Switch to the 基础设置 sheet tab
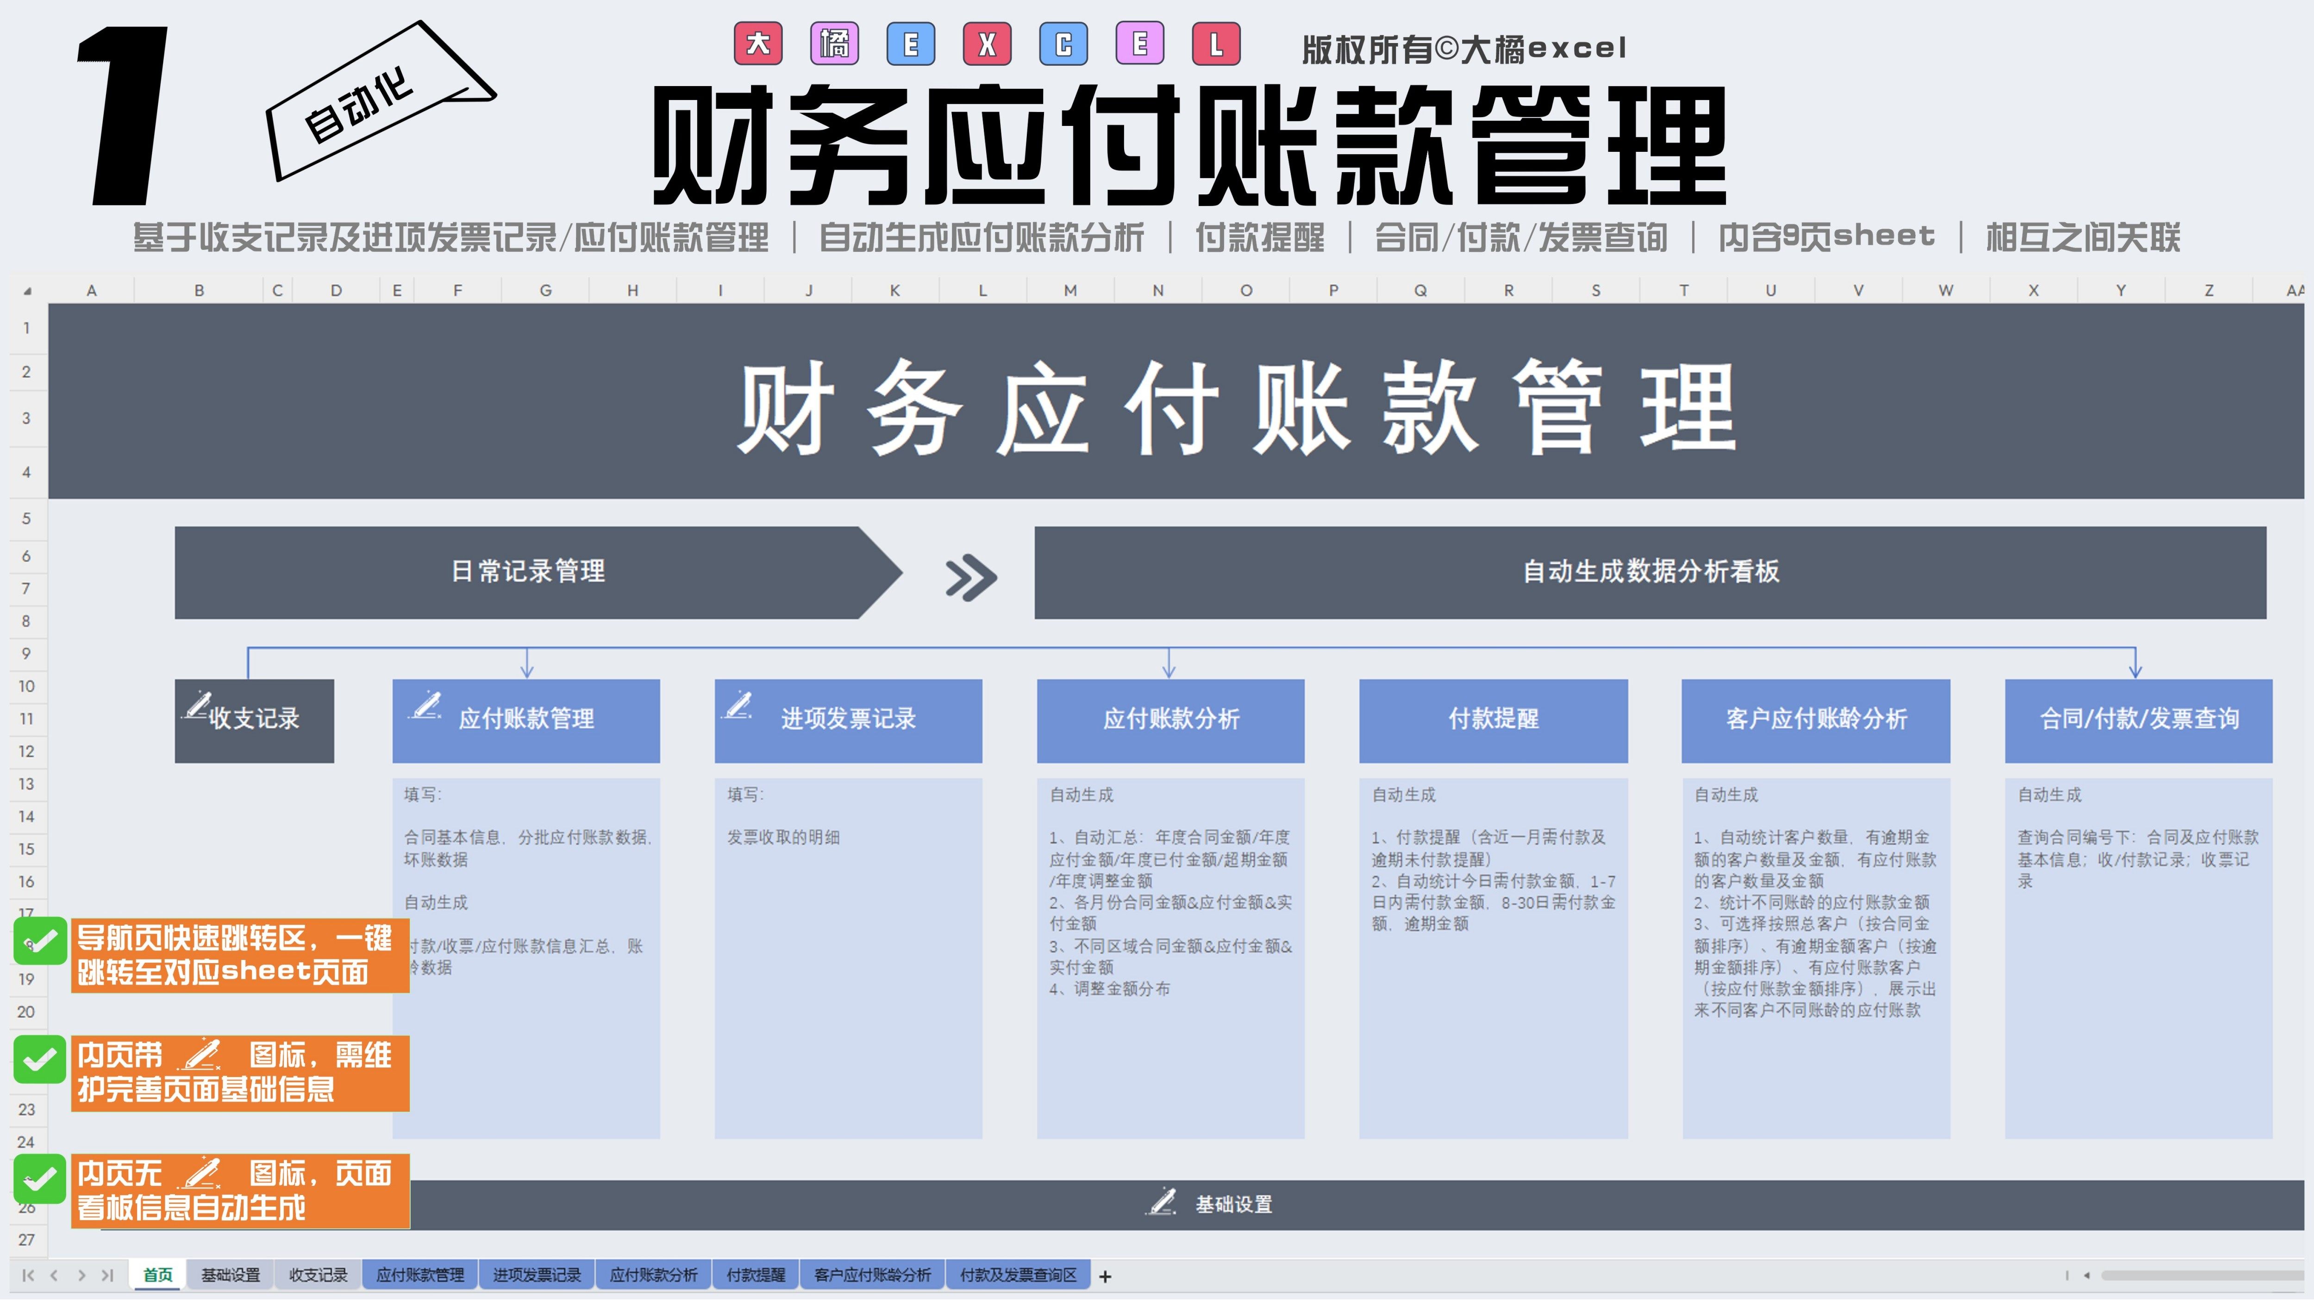The image size is (2314, 1301). pyautogui.click(x=230, y=1275)
